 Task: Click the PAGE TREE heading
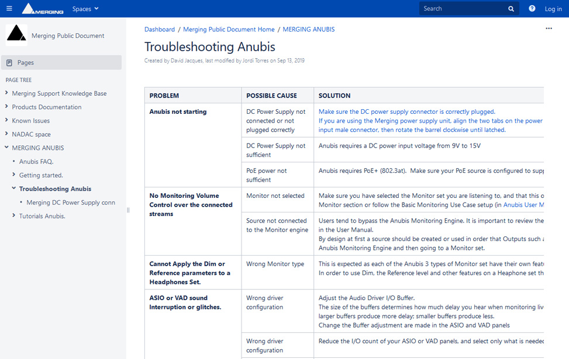click(19, 80)
